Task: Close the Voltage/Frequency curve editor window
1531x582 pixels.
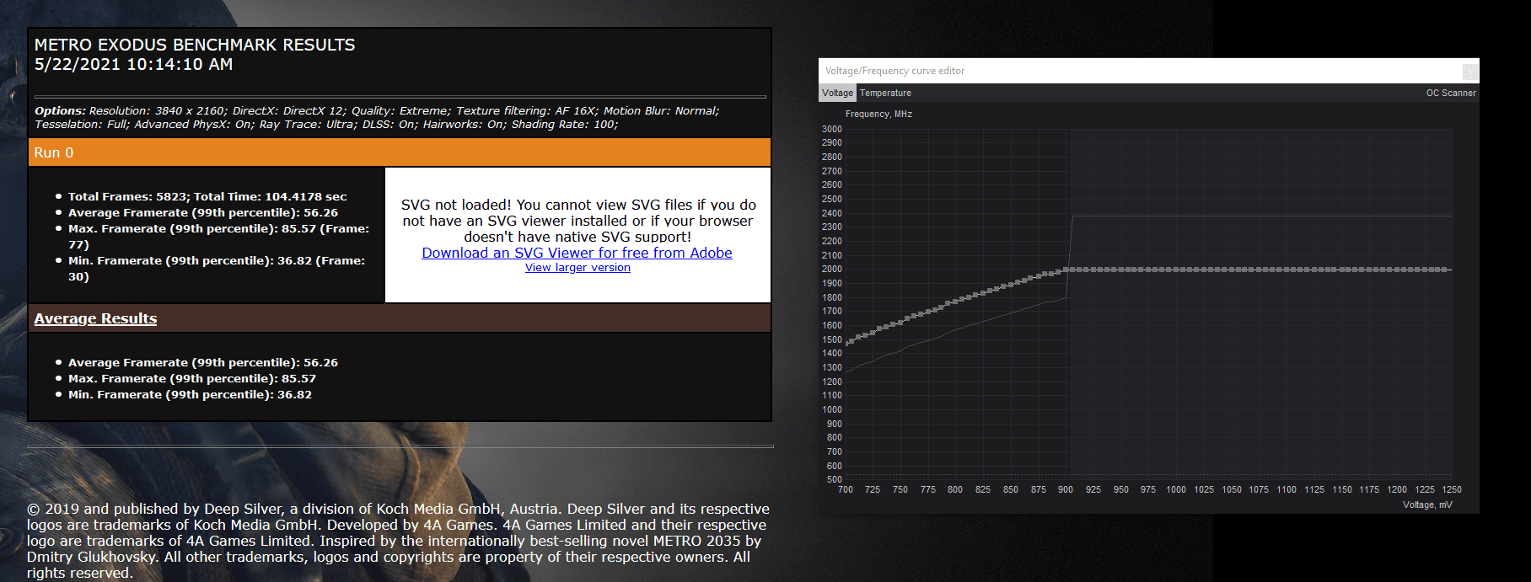Action: 1469,71
